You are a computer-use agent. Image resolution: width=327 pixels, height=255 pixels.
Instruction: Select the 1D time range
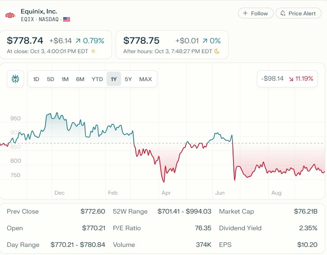pyautogui.click(x=36, y=79)
